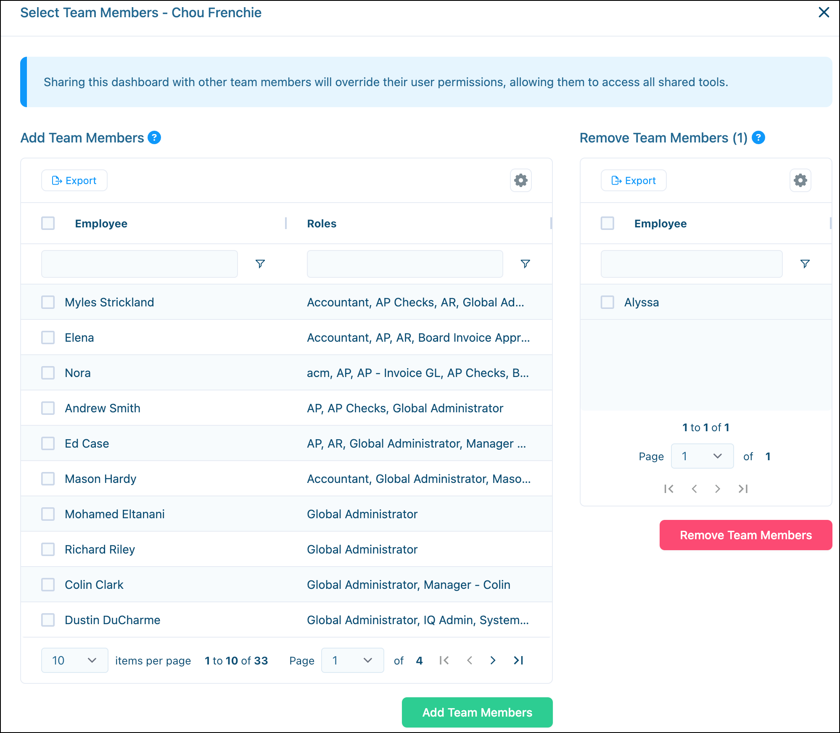840x733 pixels.
Task: Toggle select-all checkbox in Add table header
Action: pos(48,223)
